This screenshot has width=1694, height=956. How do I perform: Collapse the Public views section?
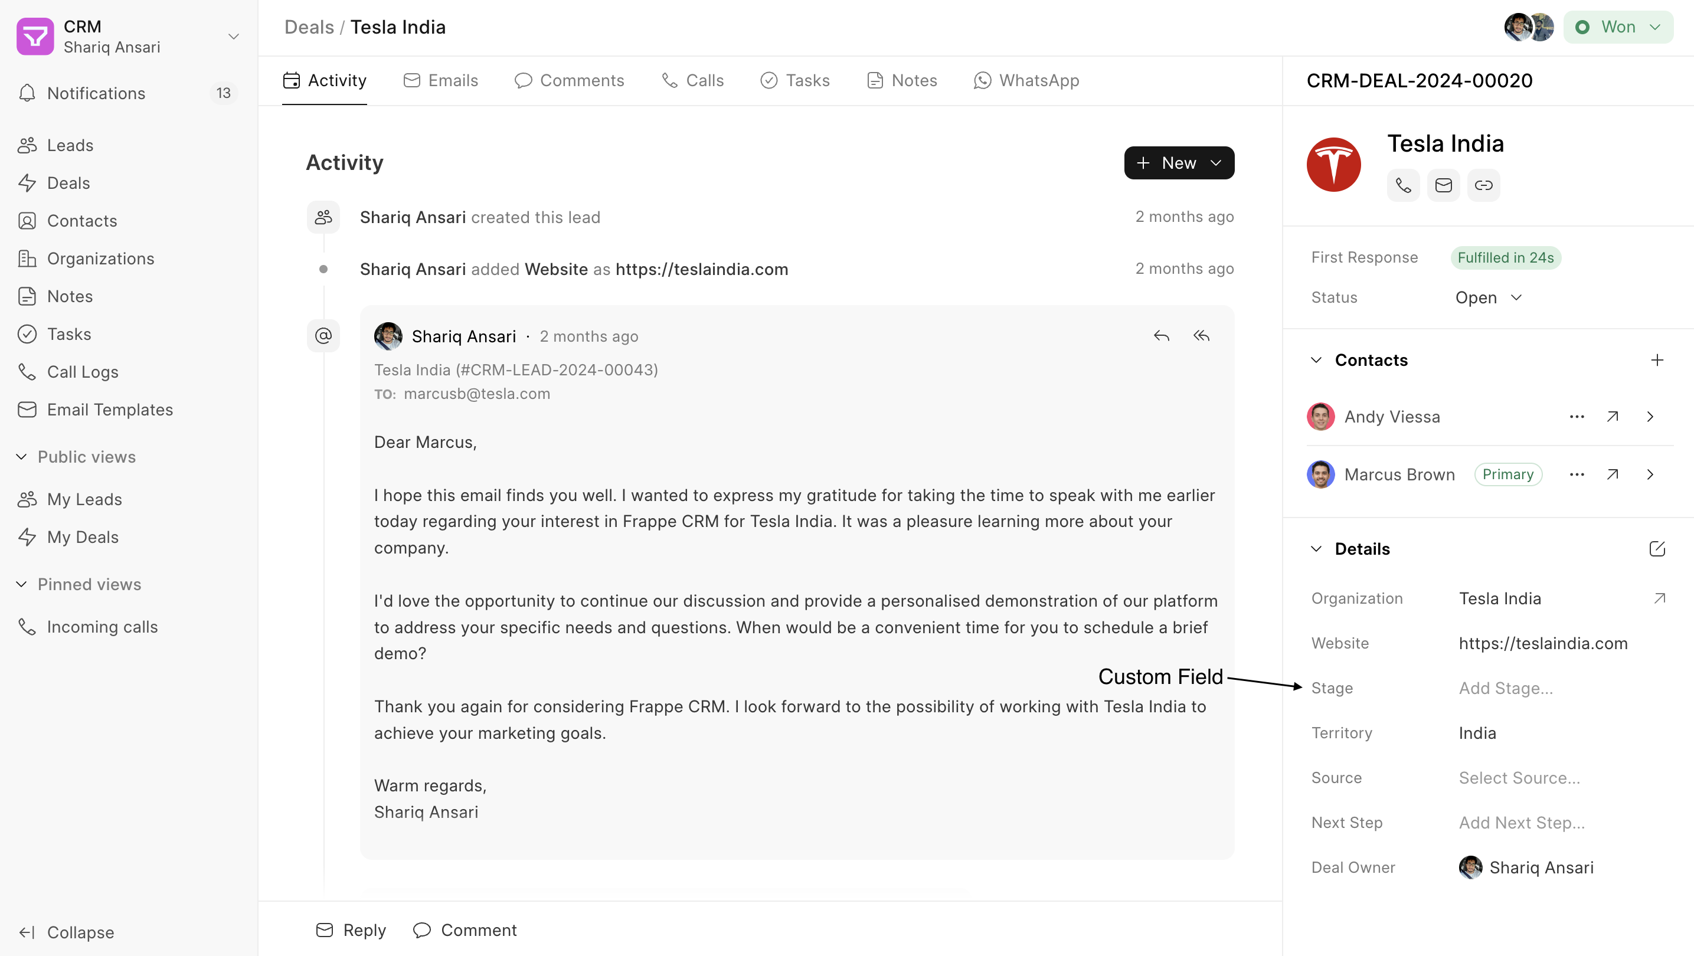[21, 456]
